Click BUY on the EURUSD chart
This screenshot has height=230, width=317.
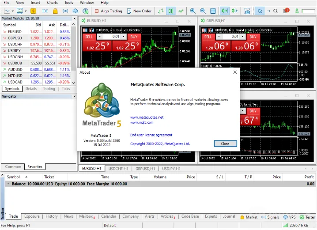(x=134, y=37)
